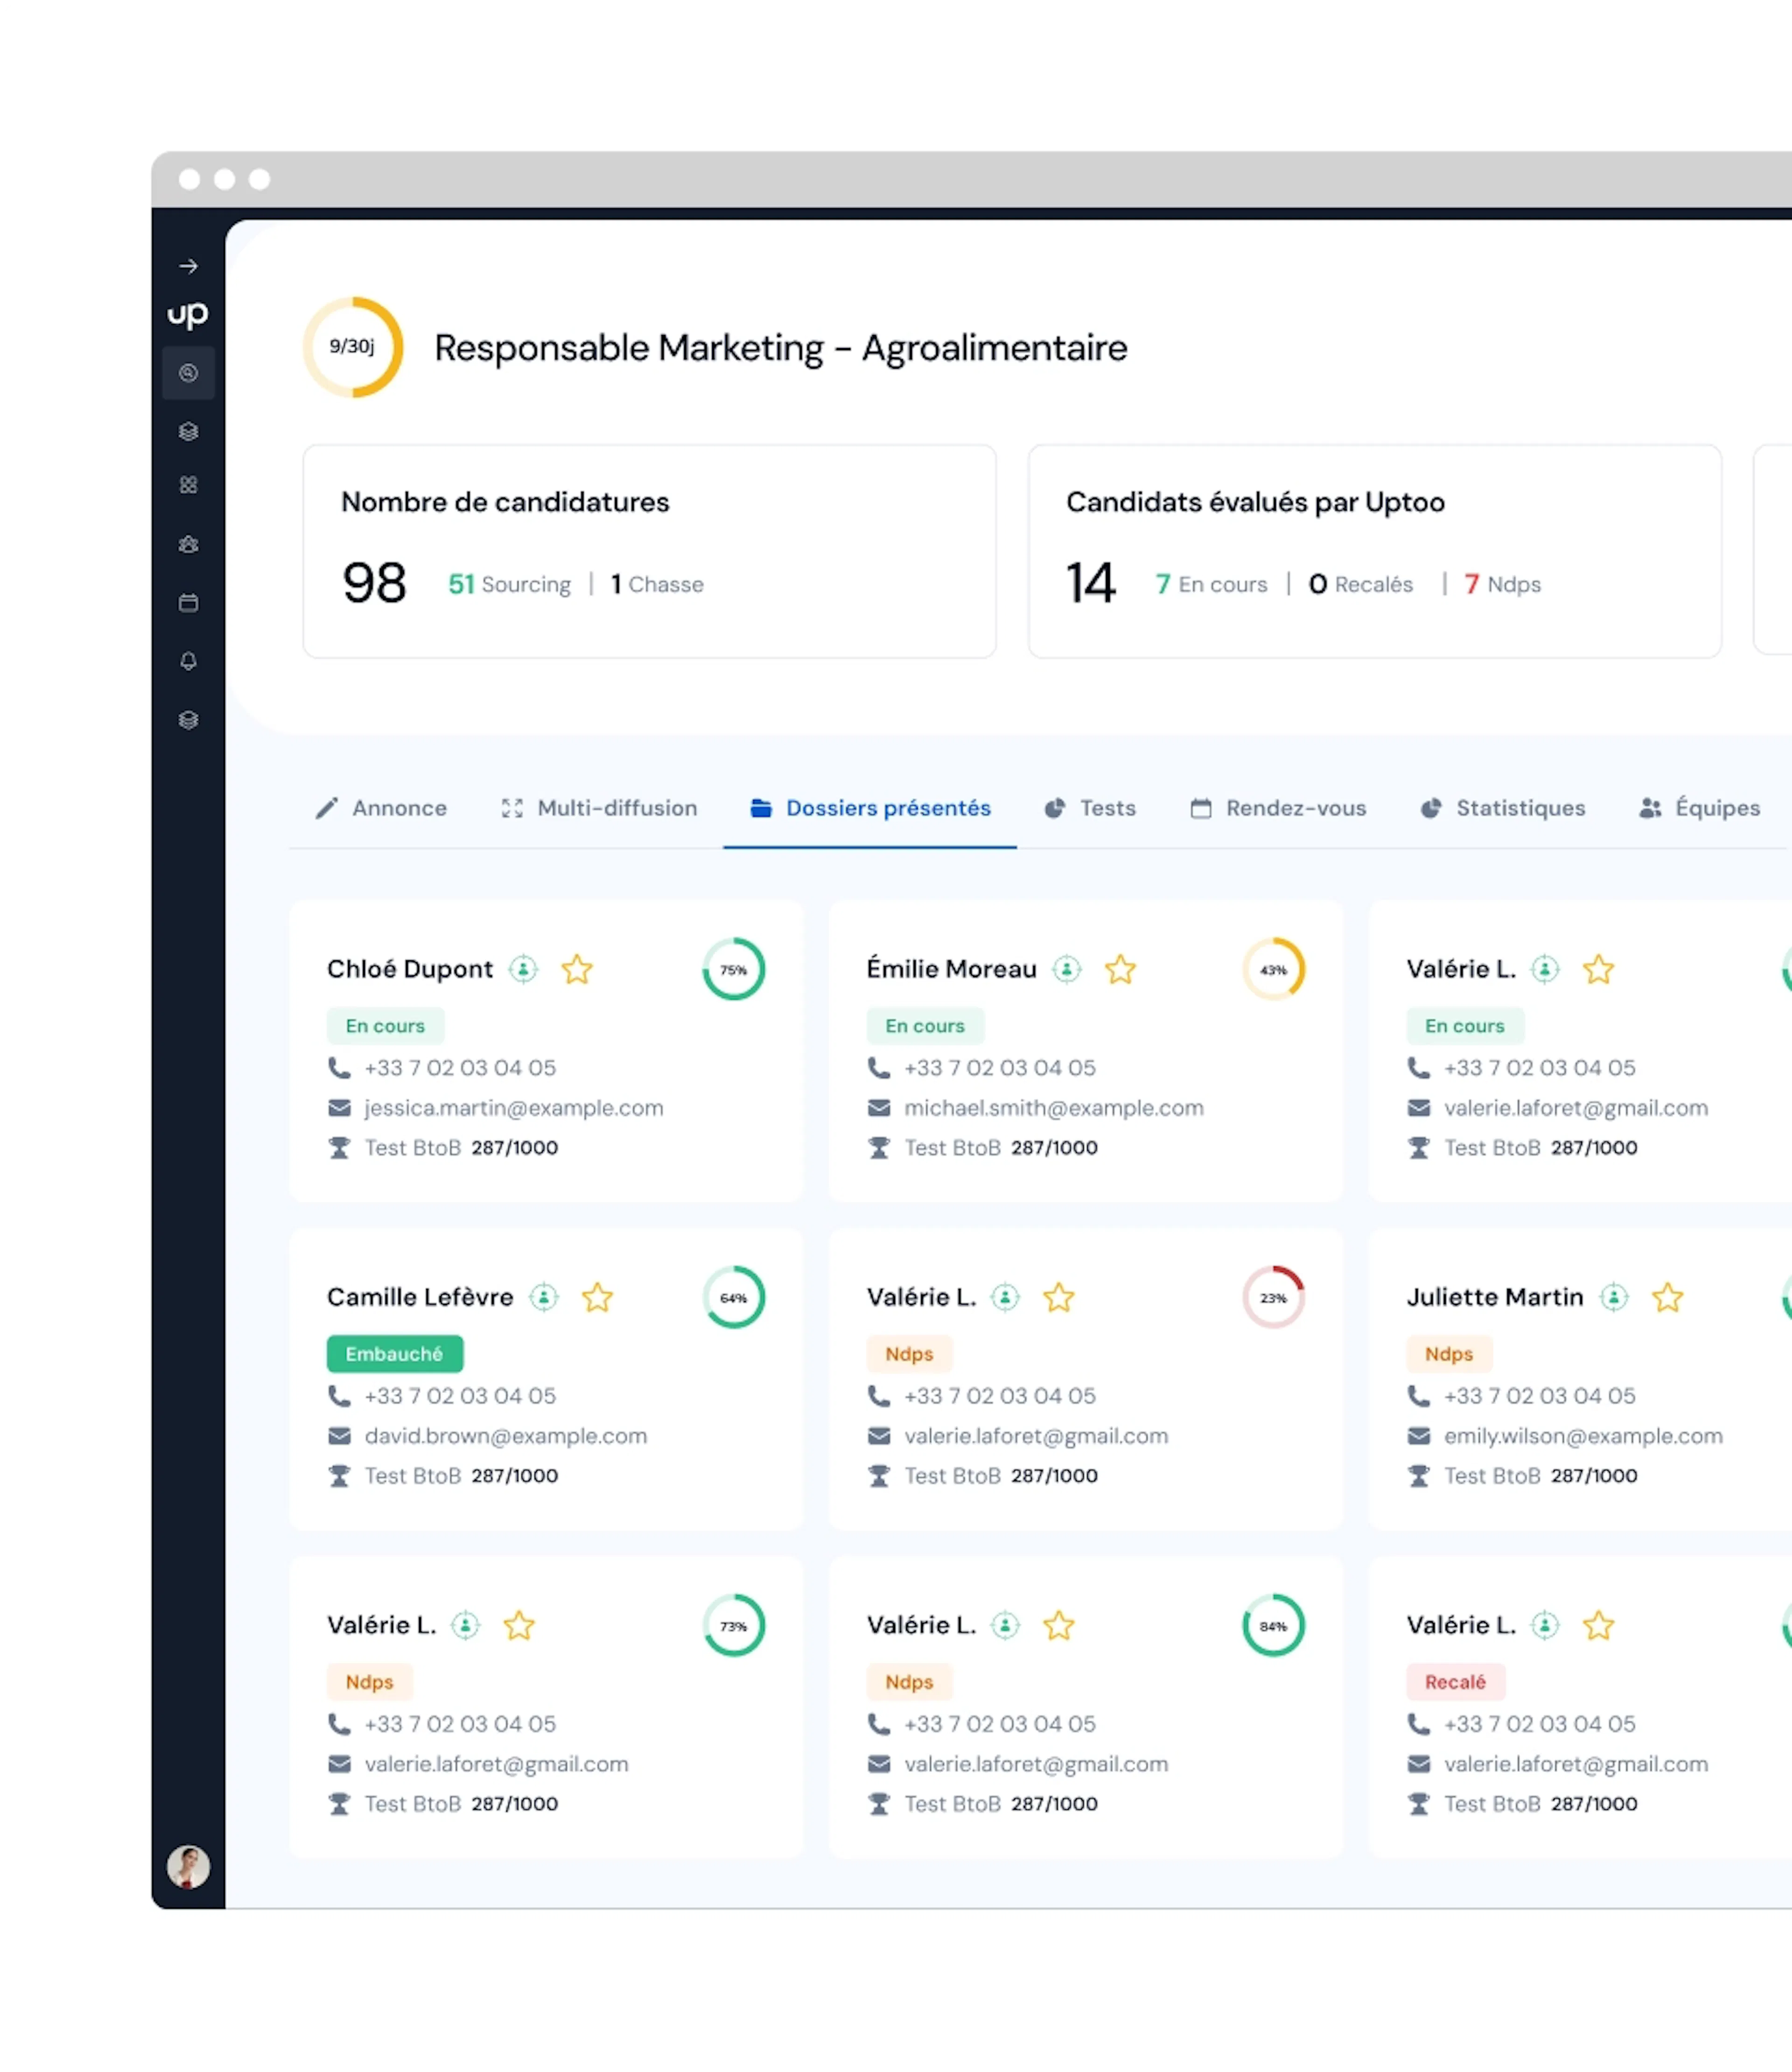The height and width of the screenshot is (2072, 1792).
Task: Open the grid apps icon in sidebar
Action: (189, 485)
